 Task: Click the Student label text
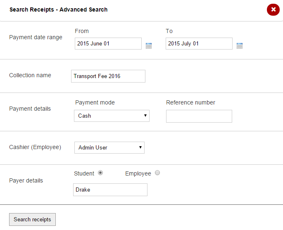click(x=84, y=173)
